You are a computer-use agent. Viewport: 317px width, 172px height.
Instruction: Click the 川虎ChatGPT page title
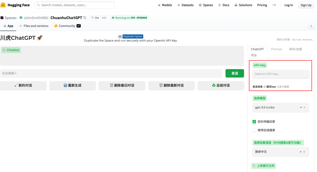click(21, 38)
